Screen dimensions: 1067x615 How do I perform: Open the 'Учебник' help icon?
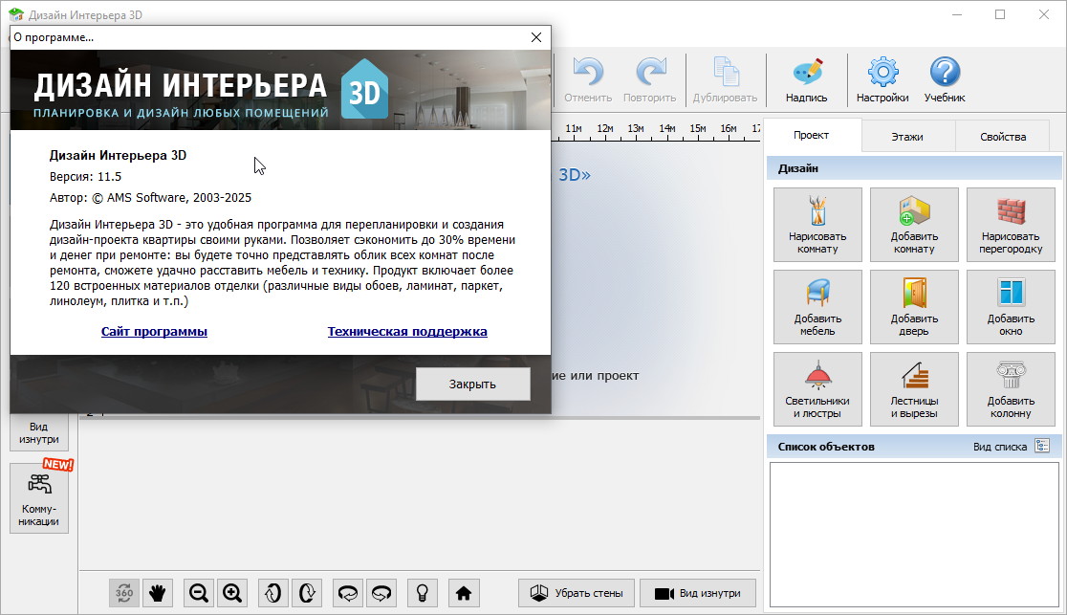[945, 79]
